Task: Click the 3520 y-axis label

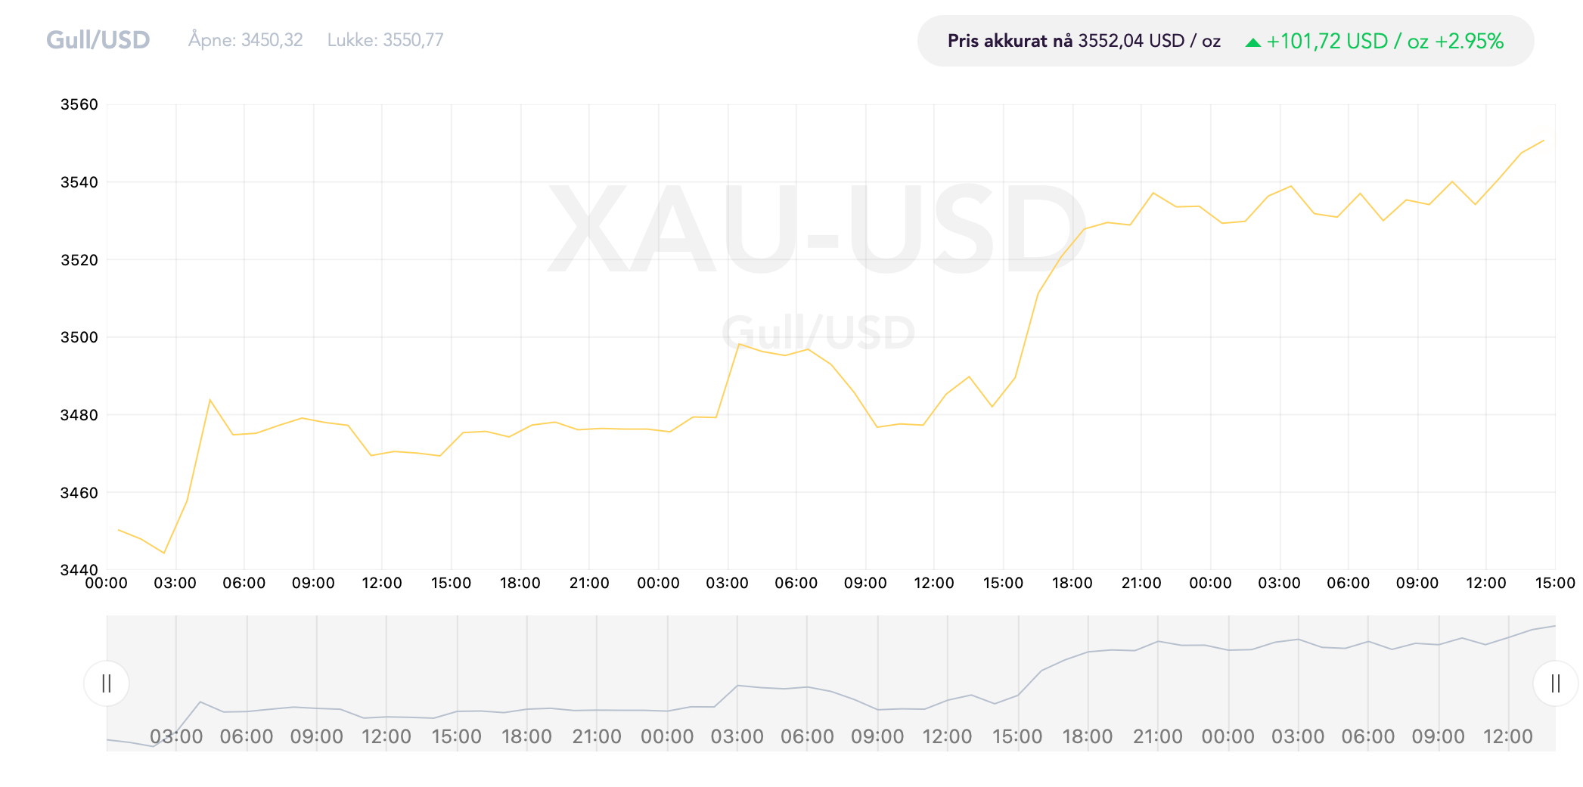Action: [x=79, y=260]
